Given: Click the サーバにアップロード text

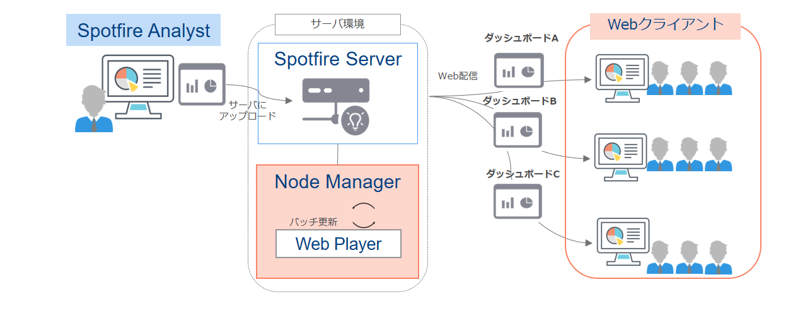Looking at the screenshot, I should [x=248, y=110].
